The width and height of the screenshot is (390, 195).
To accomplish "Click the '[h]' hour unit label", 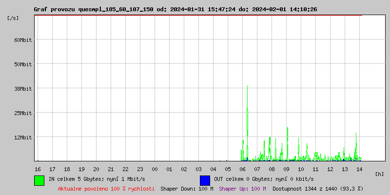I will click(379, 174).
